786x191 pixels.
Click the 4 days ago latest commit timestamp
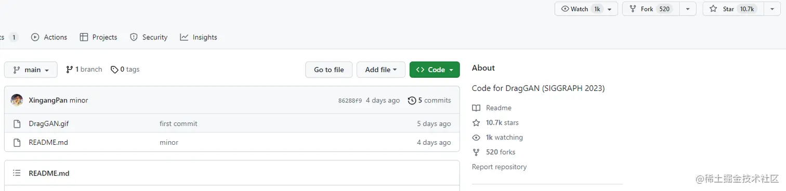[383, 101]
